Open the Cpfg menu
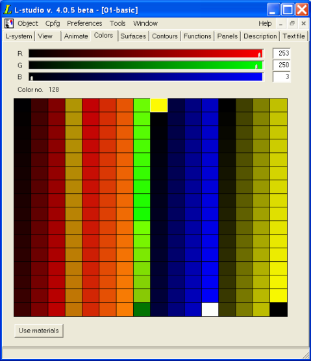 coord(53,23)
